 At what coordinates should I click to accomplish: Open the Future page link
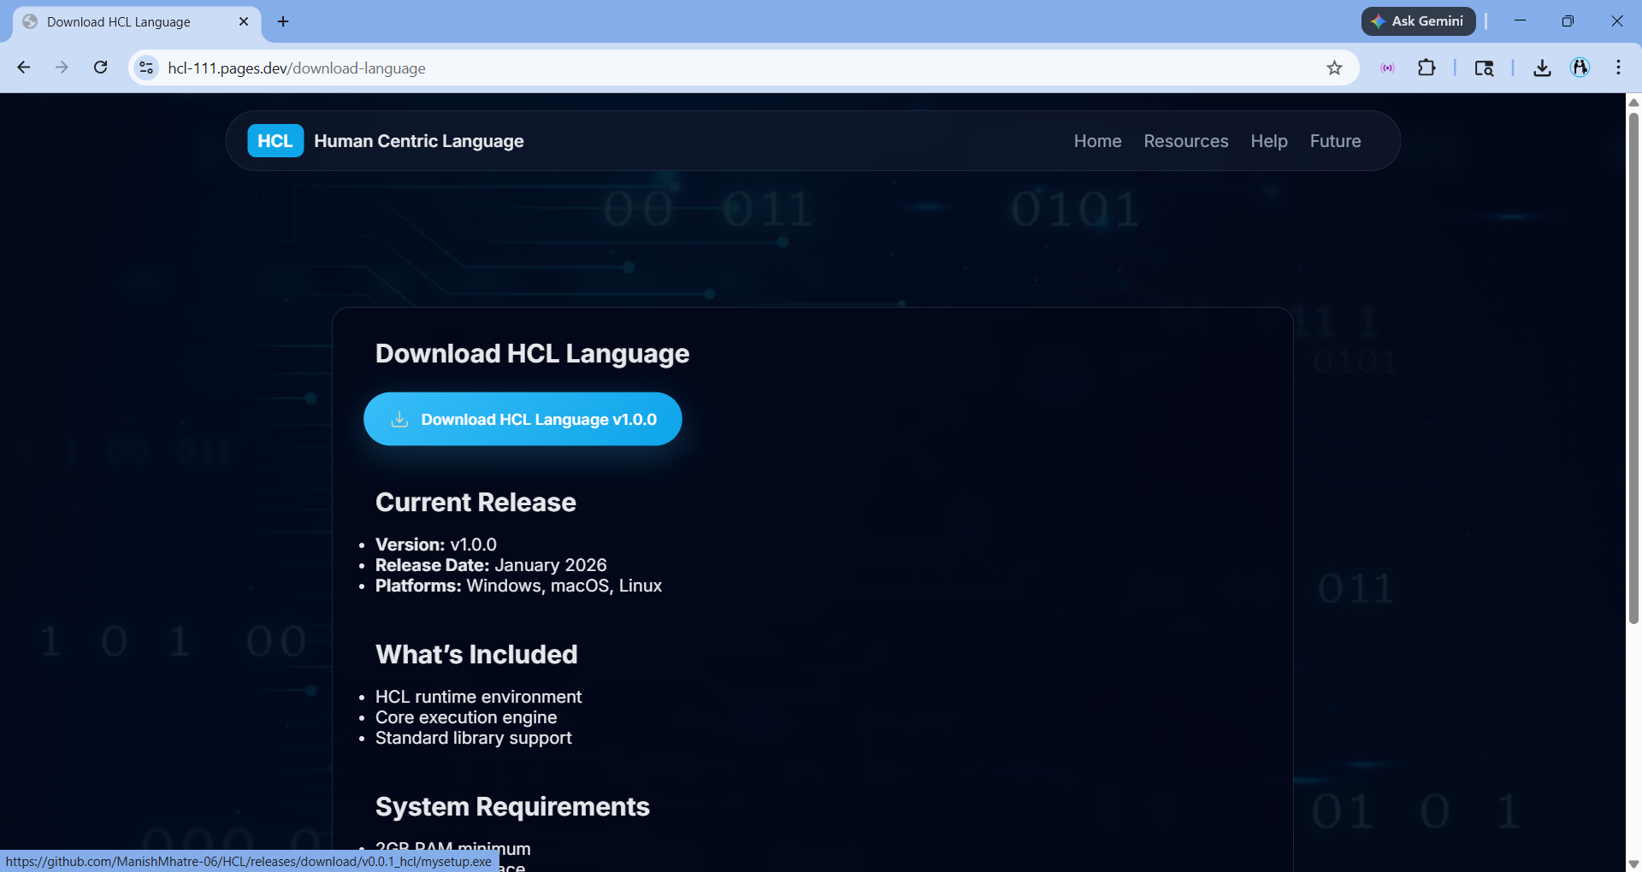click(1335, 141)
